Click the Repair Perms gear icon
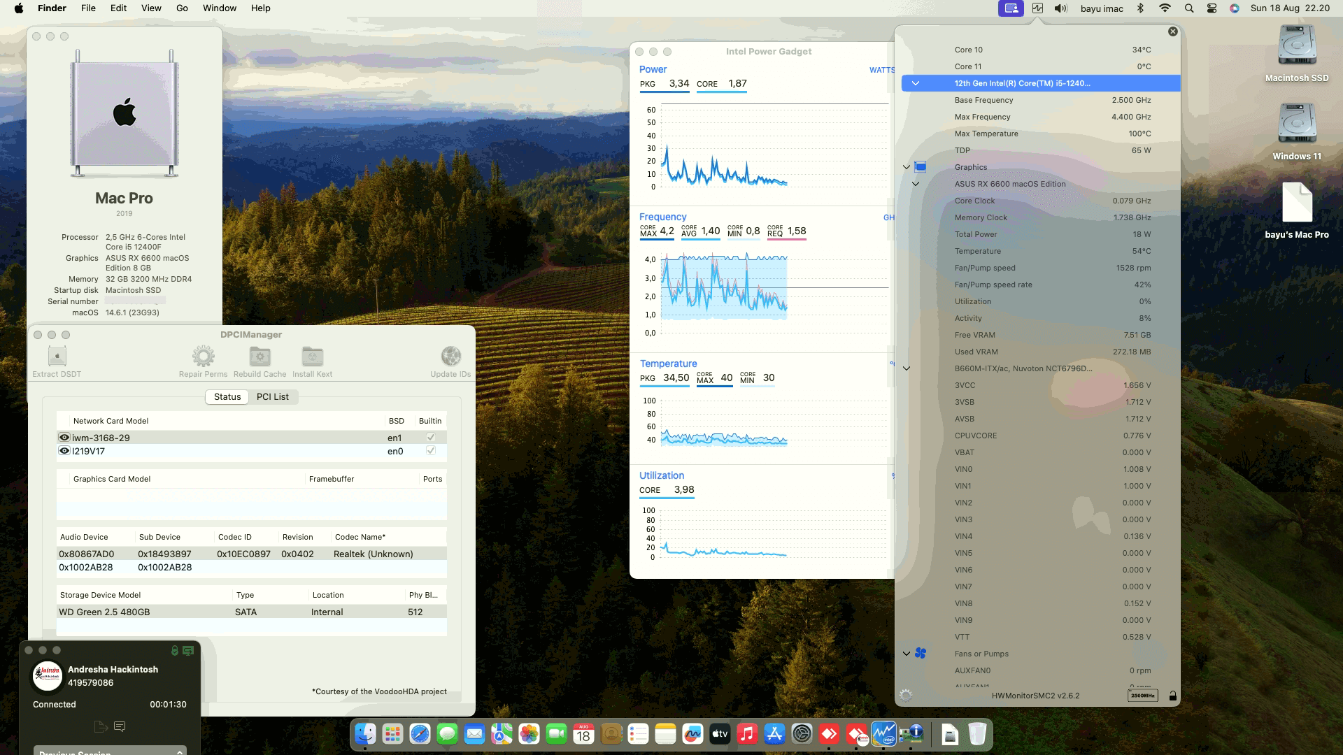The height and width of the screenshot is (755, 1343). coord(203,356)
